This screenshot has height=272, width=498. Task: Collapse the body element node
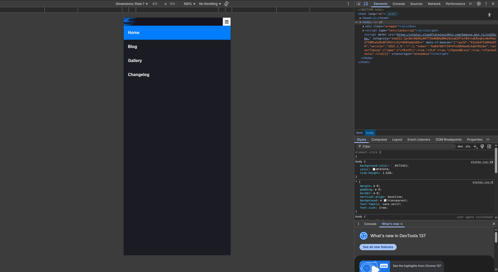pos(360,22)
